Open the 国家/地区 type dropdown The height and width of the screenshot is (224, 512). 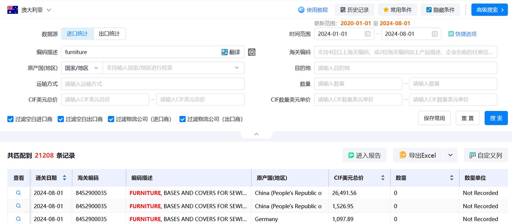click(x=82, y=68)
